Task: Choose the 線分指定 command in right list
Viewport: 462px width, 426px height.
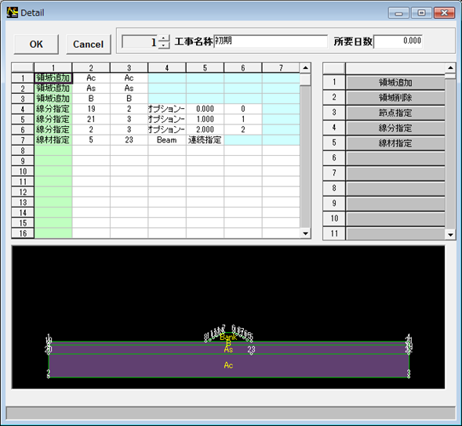Action: [x=395, y=128]
